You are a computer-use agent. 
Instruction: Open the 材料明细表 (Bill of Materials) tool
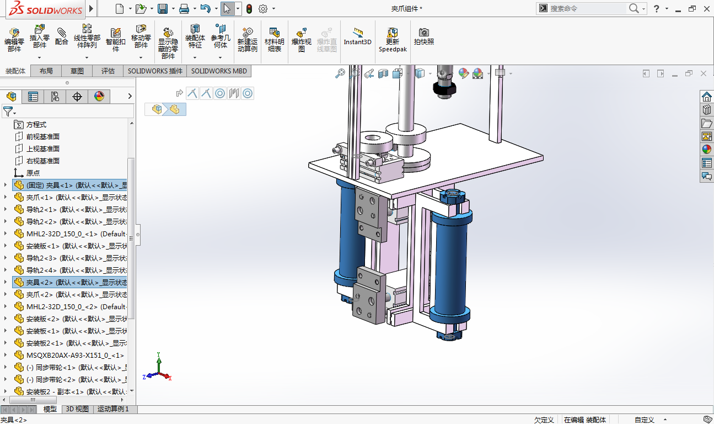tap(275, 39)
